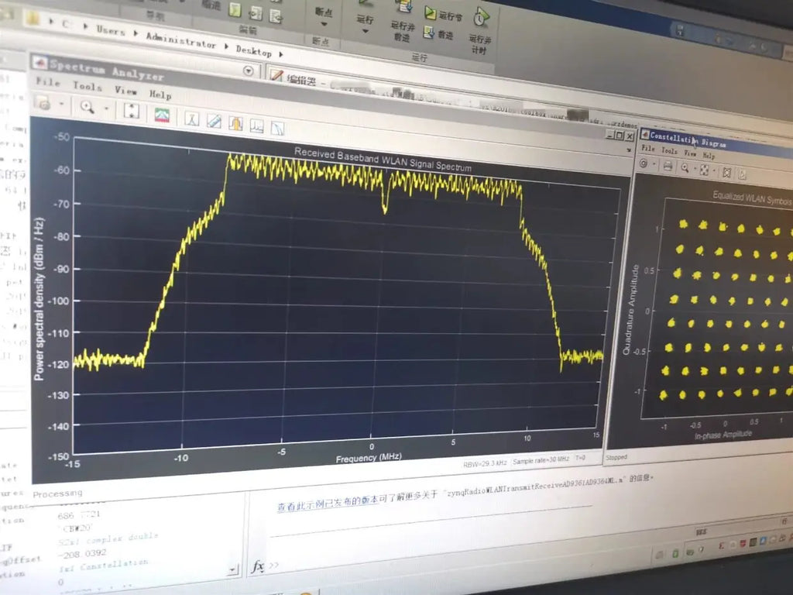The width and height of the screenshot is (793, 595).
Task: Click the small dropdown arrow at workspace panel bottom
Action: coord(232,569)
